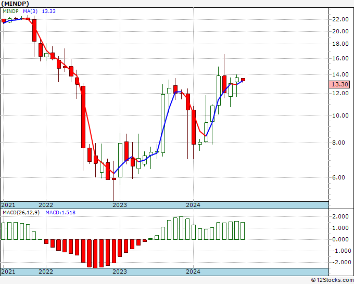Image resolution: width=354 pixels, height=284 pixels.
Task: Click the -1.000 MACD axis label
Action: [x=340, y=251]
